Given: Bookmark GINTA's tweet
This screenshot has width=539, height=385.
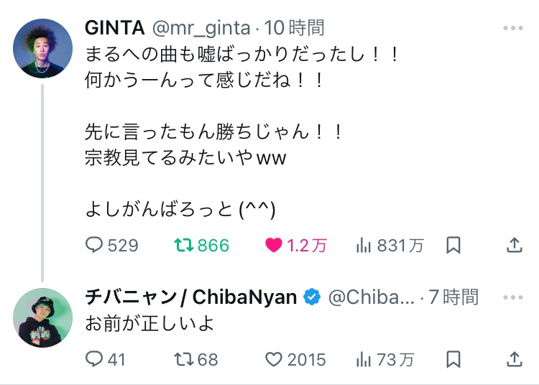Looking at the screenshot, I should 453,245.
